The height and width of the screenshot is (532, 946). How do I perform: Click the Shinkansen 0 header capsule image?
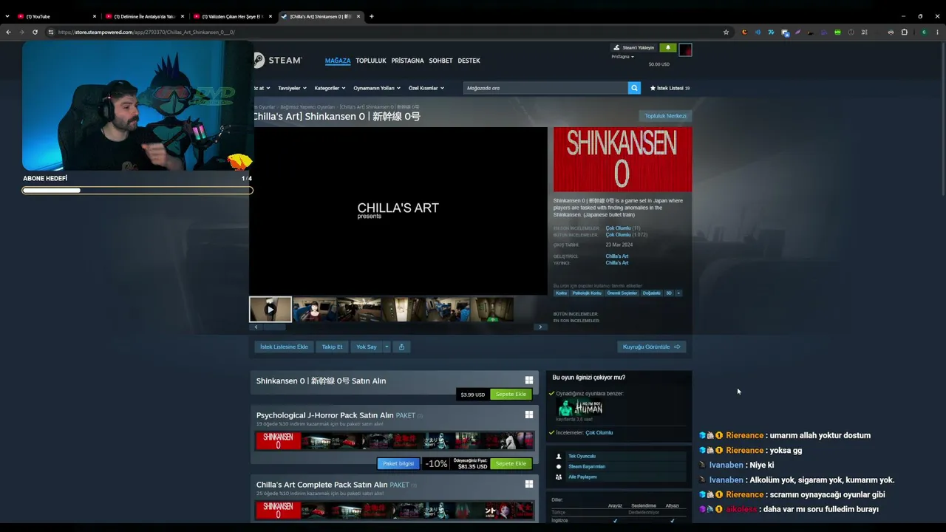coord(623,160)
